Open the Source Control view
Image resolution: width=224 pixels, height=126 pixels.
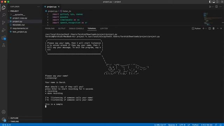[3, 22]
